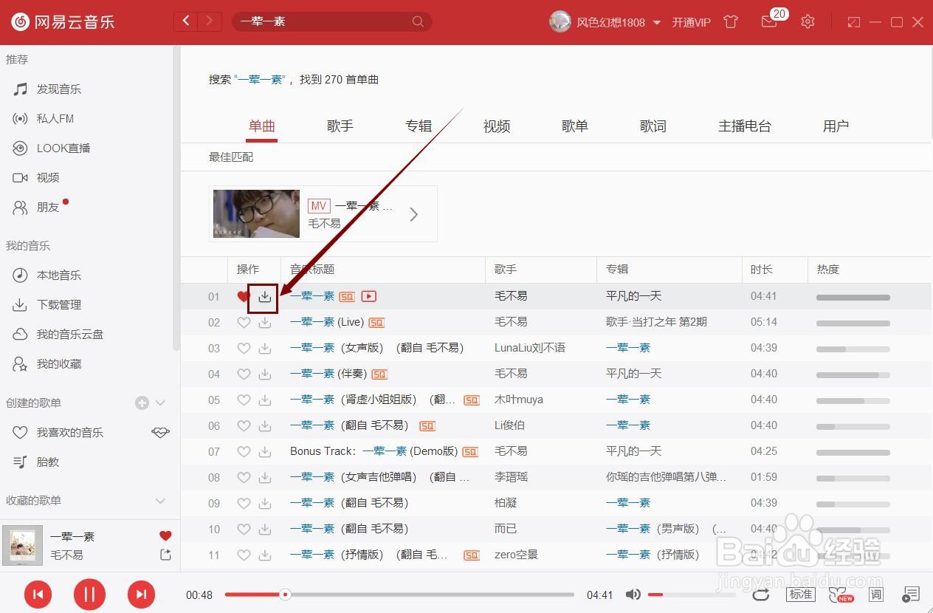Download song 02 一荤一素 (Live)
The height and width of the screenshot is (613, 933).
tap(264, 323)
